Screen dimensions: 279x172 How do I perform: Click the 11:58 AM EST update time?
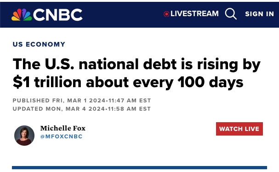click(x=129, y=109)
